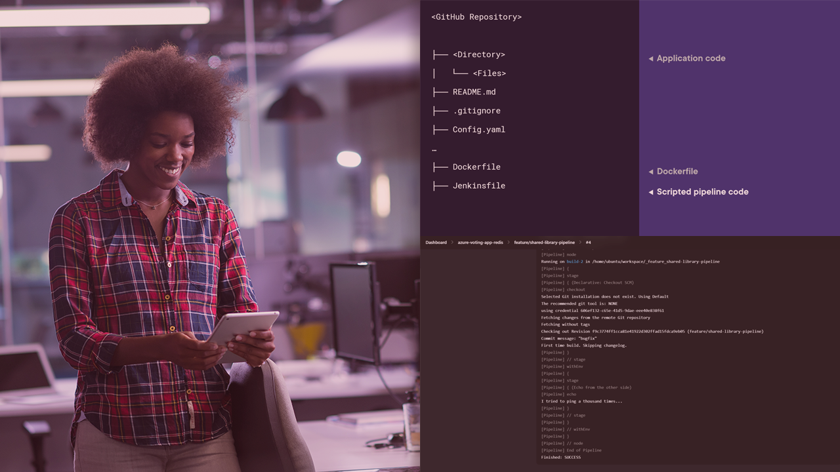
Task: Click the chevron after the Dashboard breadcrumb
Action: (451, 243)
